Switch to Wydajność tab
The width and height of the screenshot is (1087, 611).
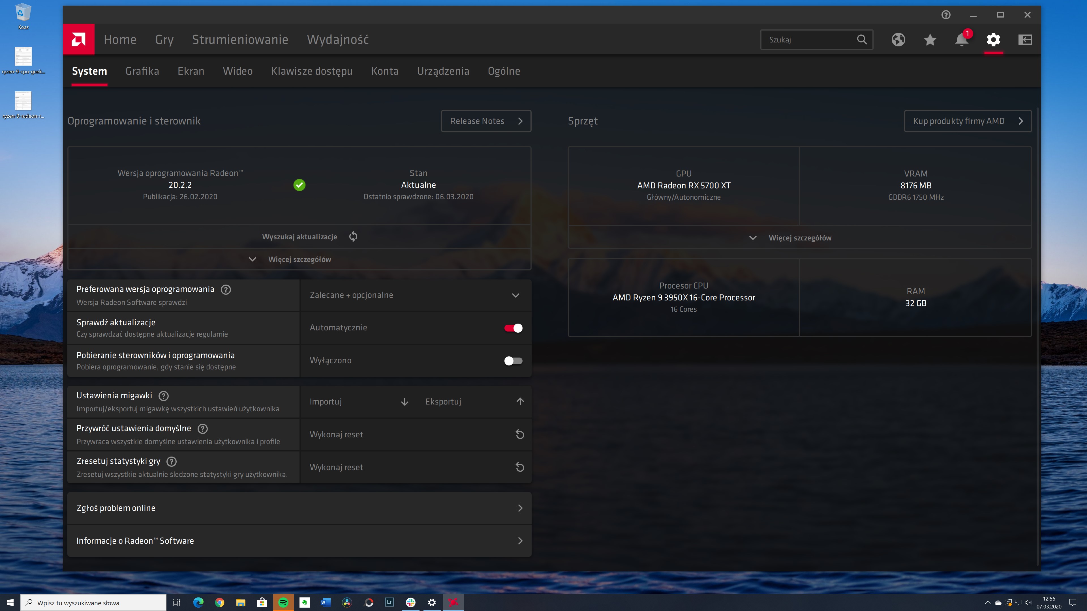pos(338,40)
